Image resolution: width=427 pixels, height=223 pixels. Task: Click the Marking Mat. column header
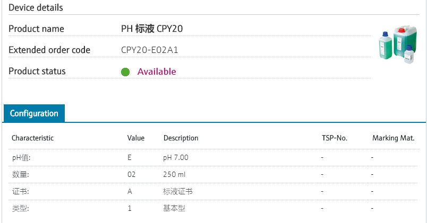tap(393, 138)
